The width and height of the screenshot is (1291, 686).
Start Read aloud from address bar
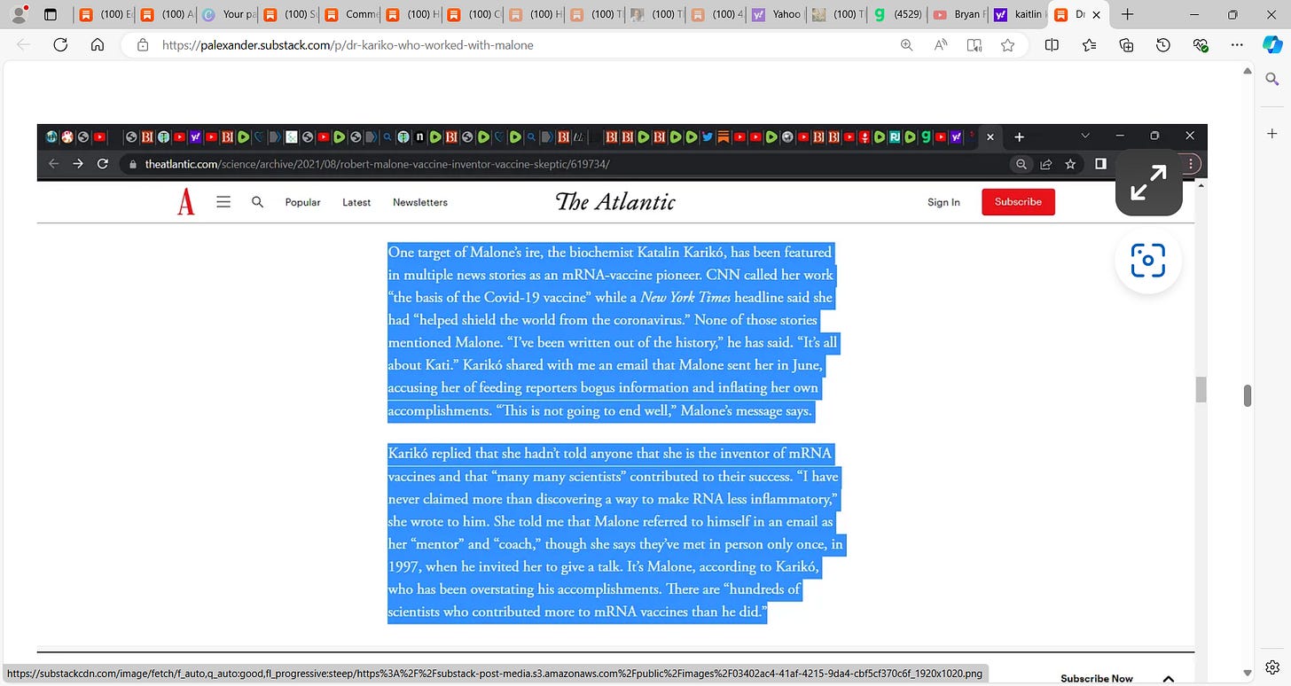pos(941,45)
